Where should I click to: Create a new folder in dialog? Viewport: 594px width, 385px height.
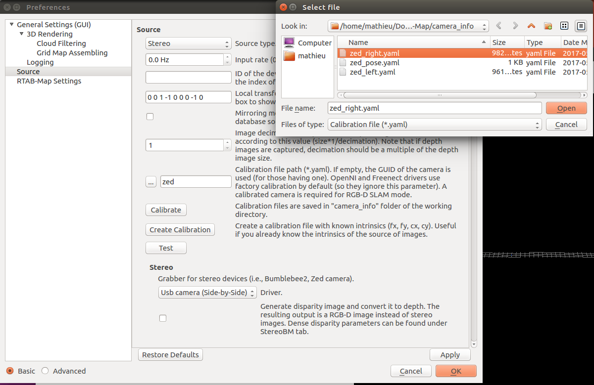[548, 26]
